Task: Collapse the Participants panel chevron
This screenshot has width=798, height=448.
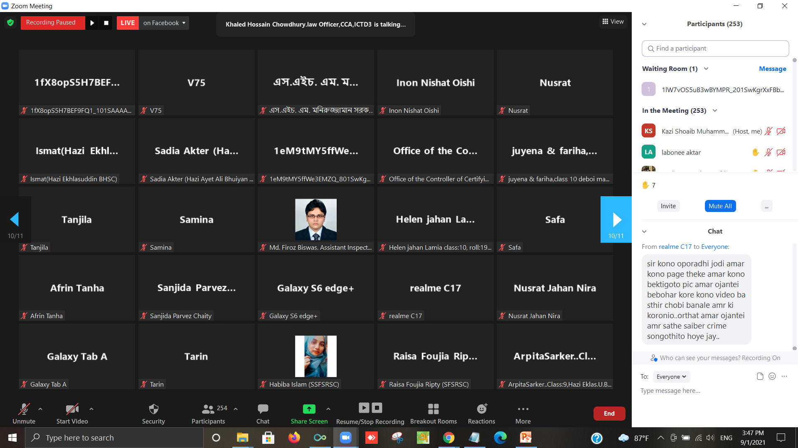Action: coord(644,24)
